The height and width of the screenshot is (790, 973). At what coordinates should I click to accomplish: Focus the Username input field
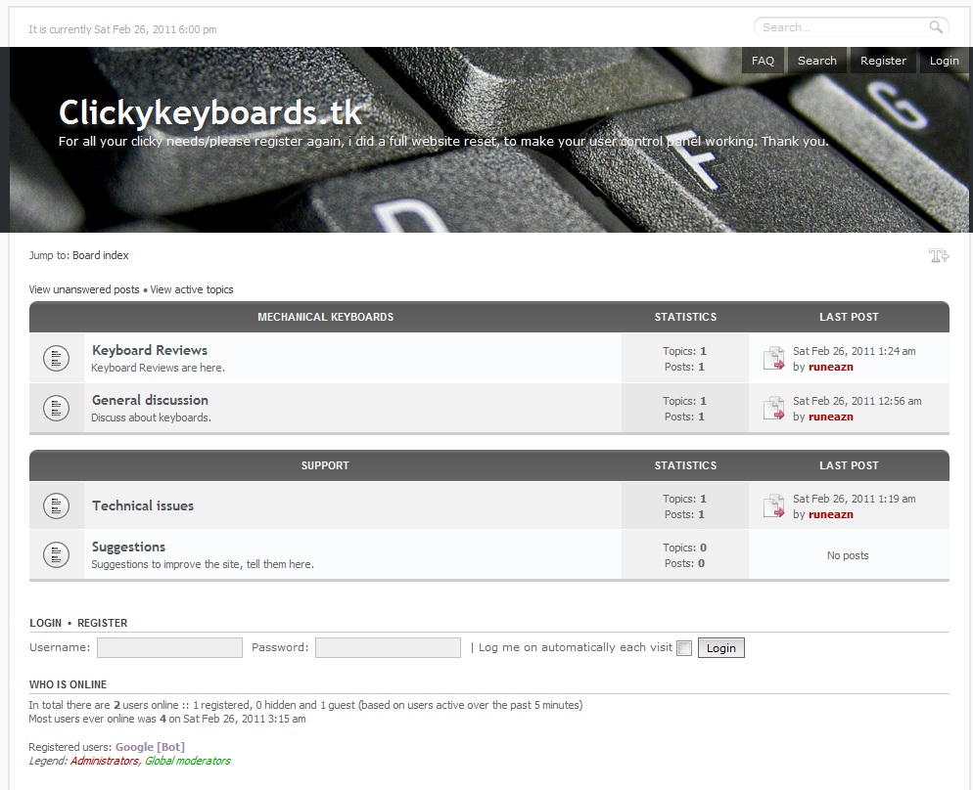coord(169,647)
